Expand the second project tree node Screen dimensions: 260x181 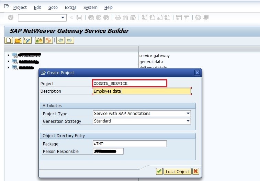click(x=8, y=62)
